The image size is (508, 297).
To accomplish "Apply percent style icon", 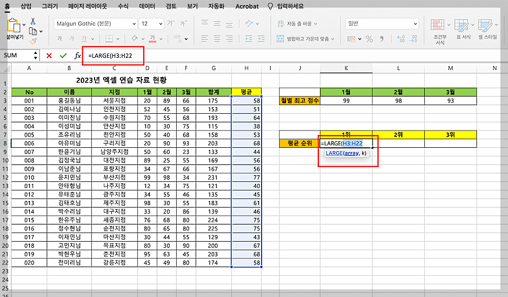I will (369, 39).
